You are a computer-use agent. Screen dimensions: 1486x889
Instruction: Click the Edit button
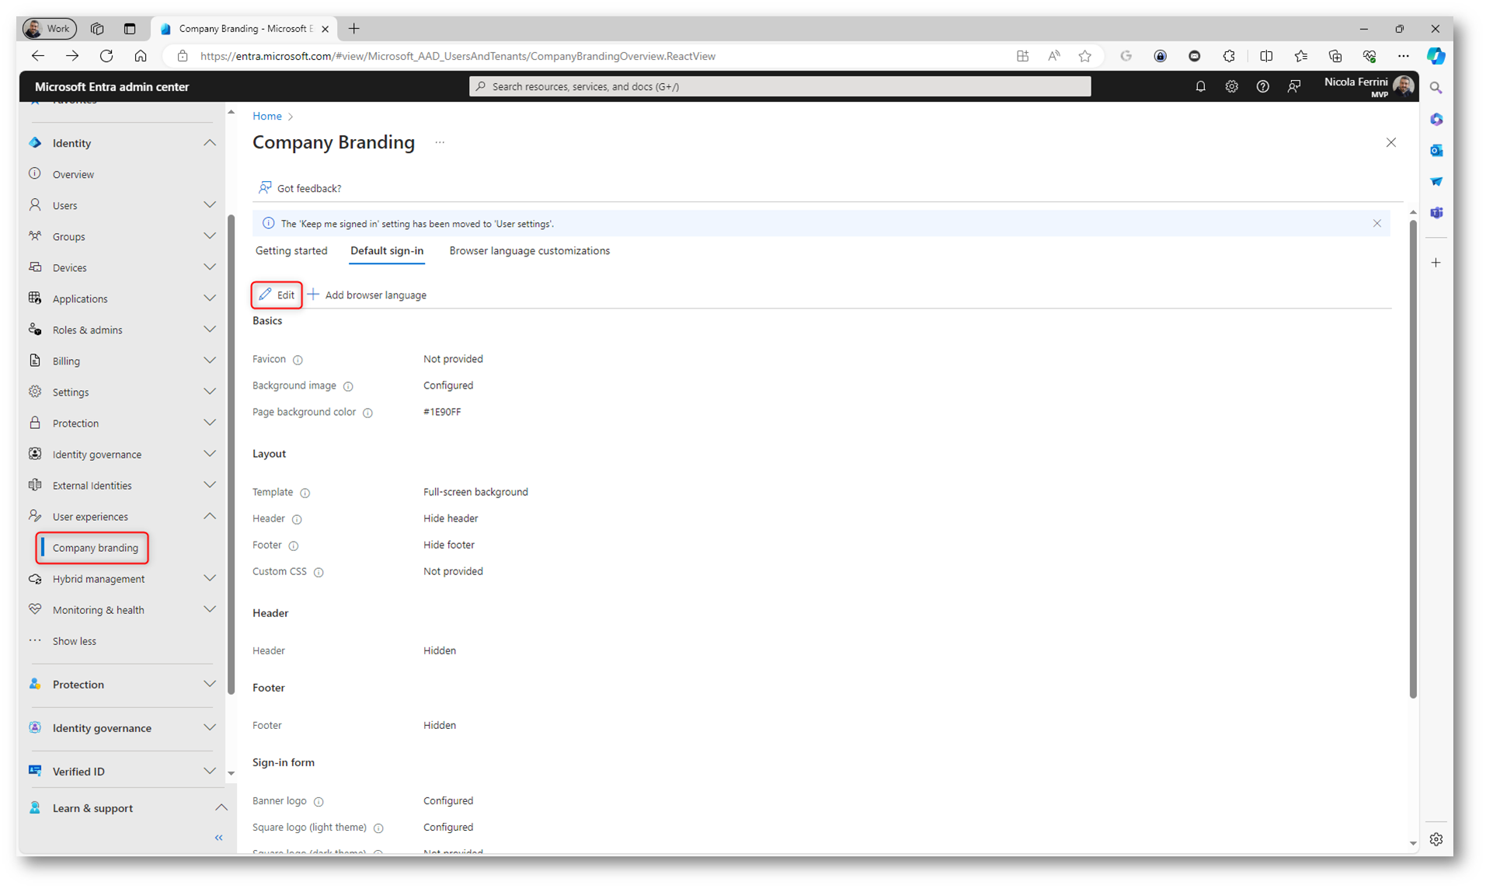(277, 295)
